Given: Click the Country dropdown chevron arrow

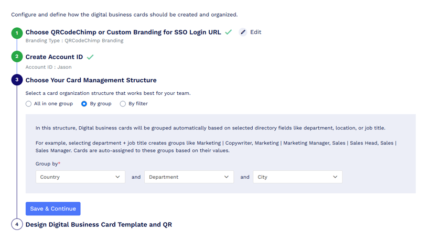Looking at the screenshot, I should (x=117, y=177).
